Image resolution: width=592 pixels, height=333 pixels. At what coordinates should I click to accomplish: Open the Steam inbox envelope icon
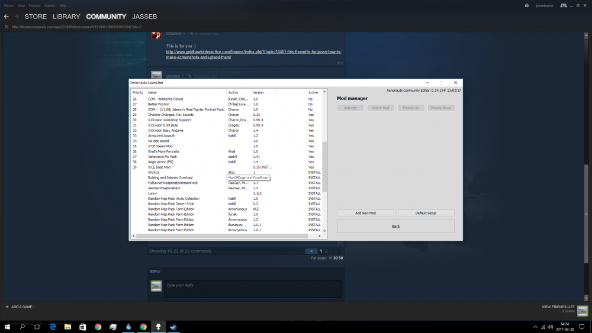click(x=527, y=5)
